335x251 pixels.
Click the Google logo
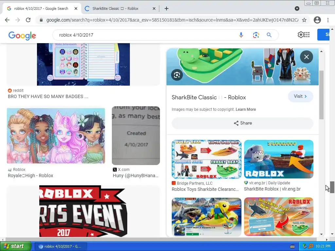[x=22, y=35]
